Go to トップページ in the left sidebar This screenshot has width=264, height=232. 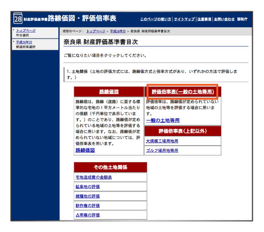[x=26, y=30]
